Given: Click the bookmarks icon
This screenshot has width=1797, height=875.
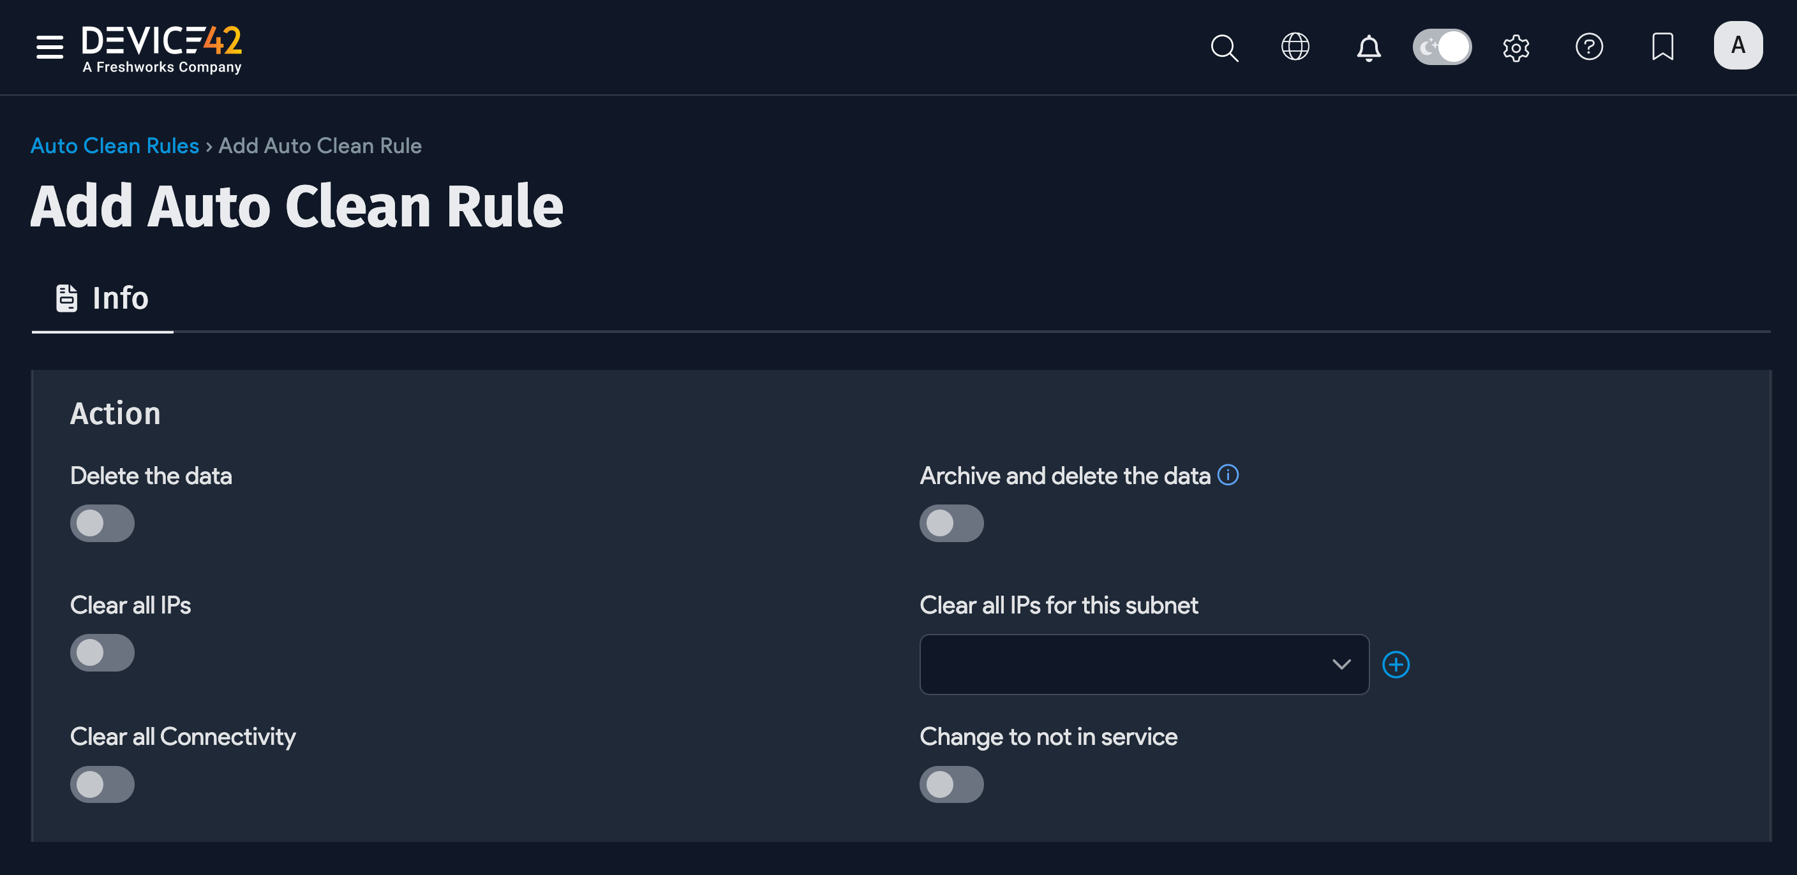Looking at the screenshot, I should pyautogui.click(x=1662, y=47).
